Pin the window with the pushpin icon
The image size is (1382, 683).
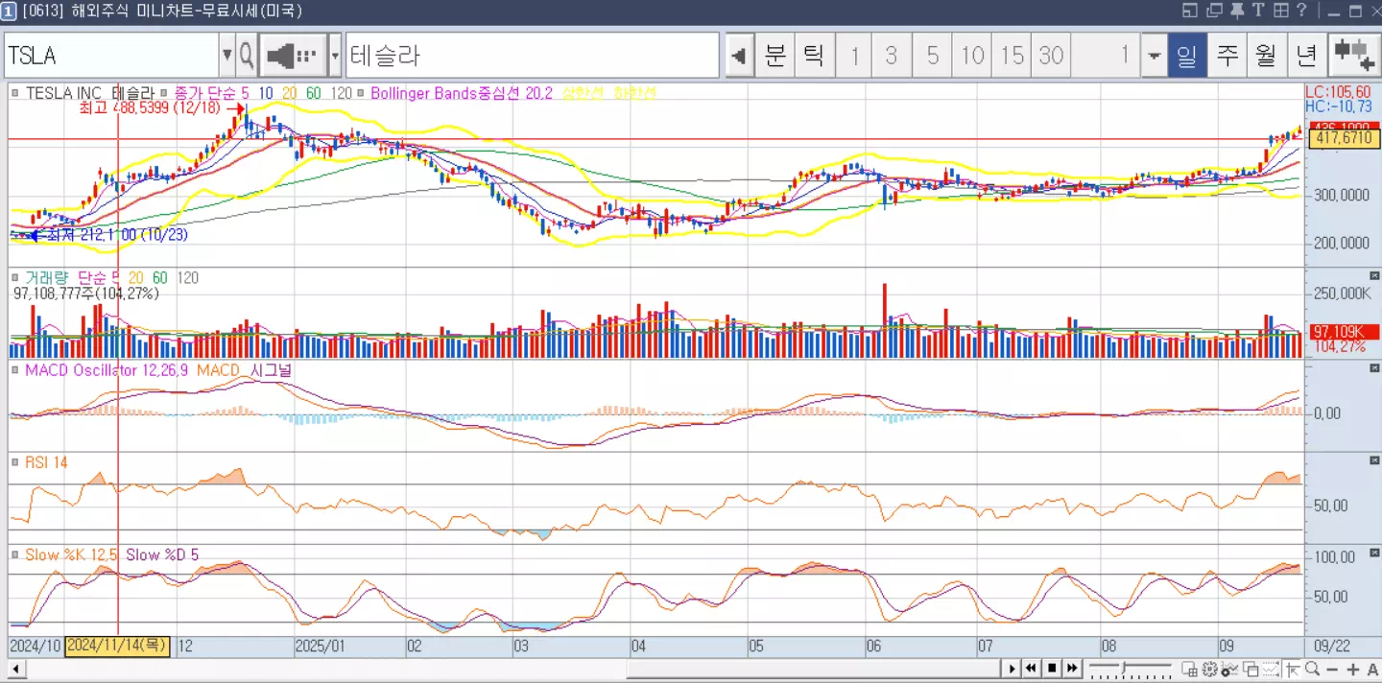click(1237, 11)
